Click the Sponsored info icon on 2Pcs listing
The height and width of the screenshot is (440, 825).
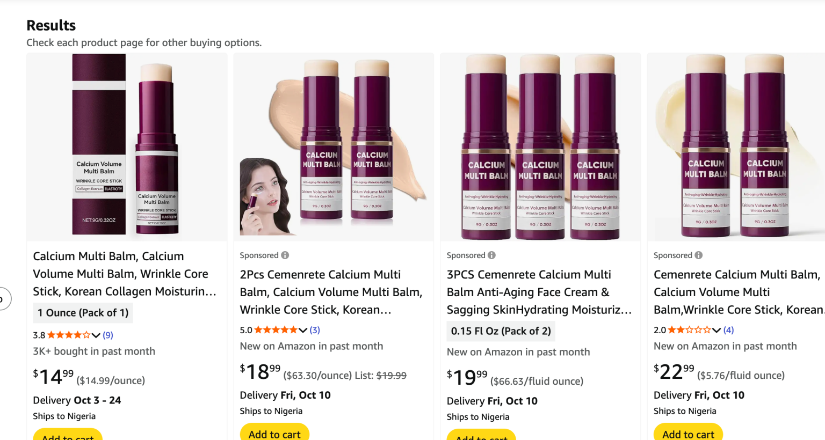tap(284, 255)
